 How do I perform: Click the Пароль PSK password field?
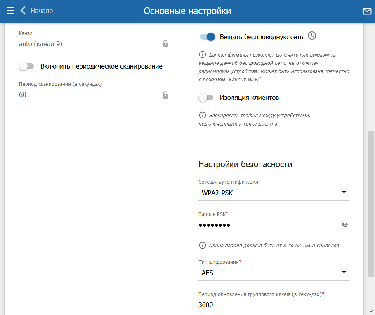[268, 225]
